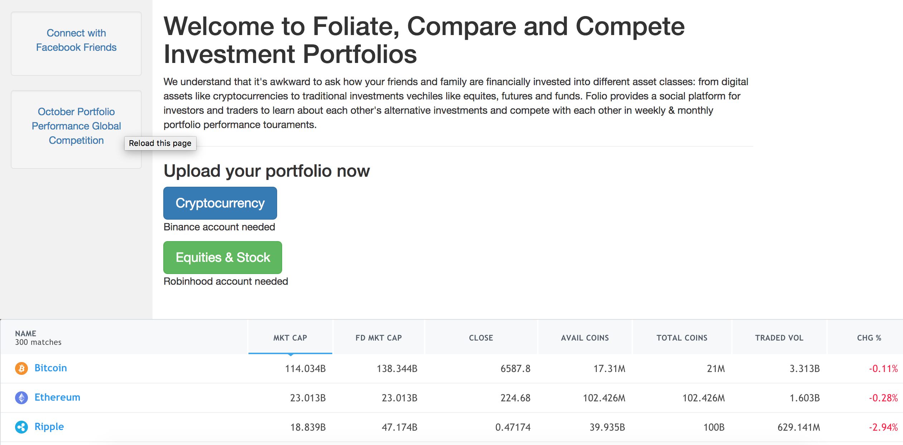Open the Bitcoin name link

[x=50, y=368]
